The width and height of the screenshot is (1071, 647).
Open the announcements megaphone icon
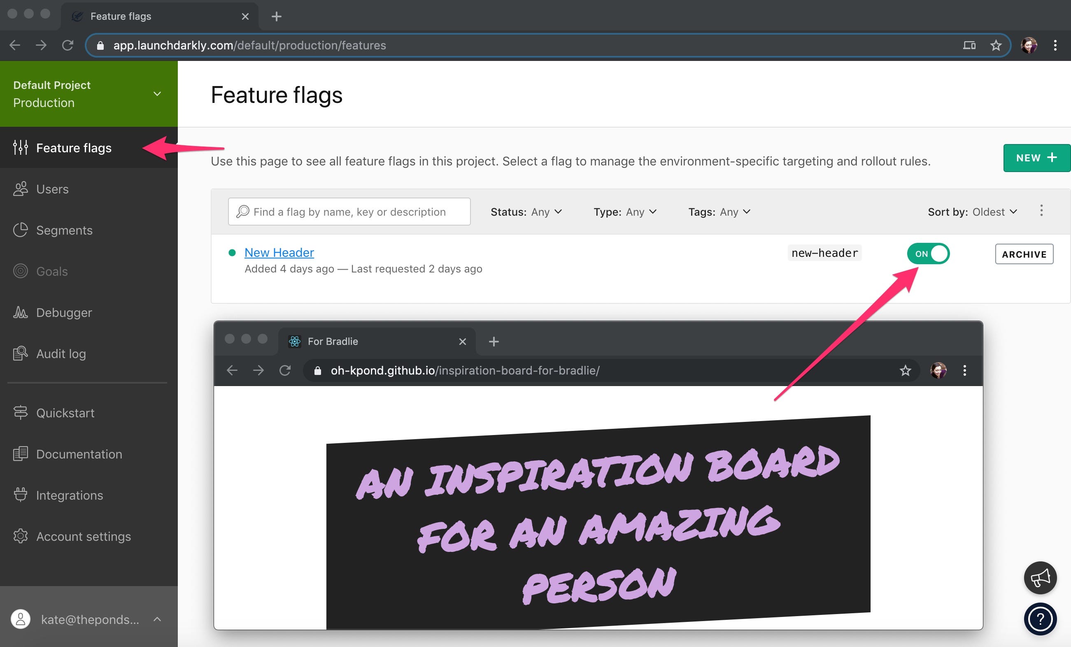point(1040,577)
